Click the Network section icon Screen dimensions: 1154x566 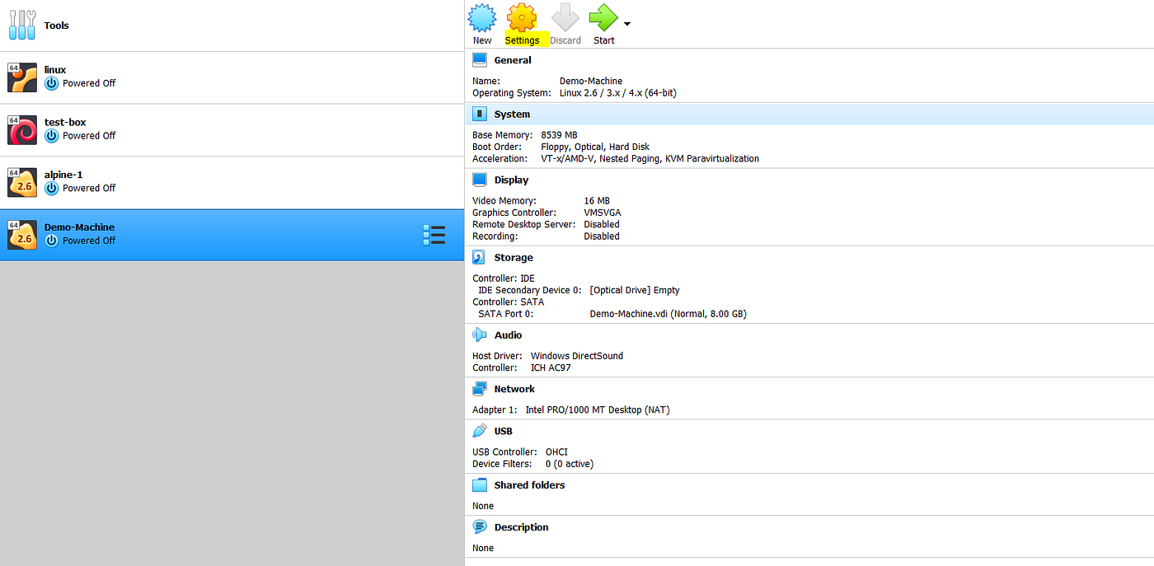pyautogui.click(x=480, y=389)
